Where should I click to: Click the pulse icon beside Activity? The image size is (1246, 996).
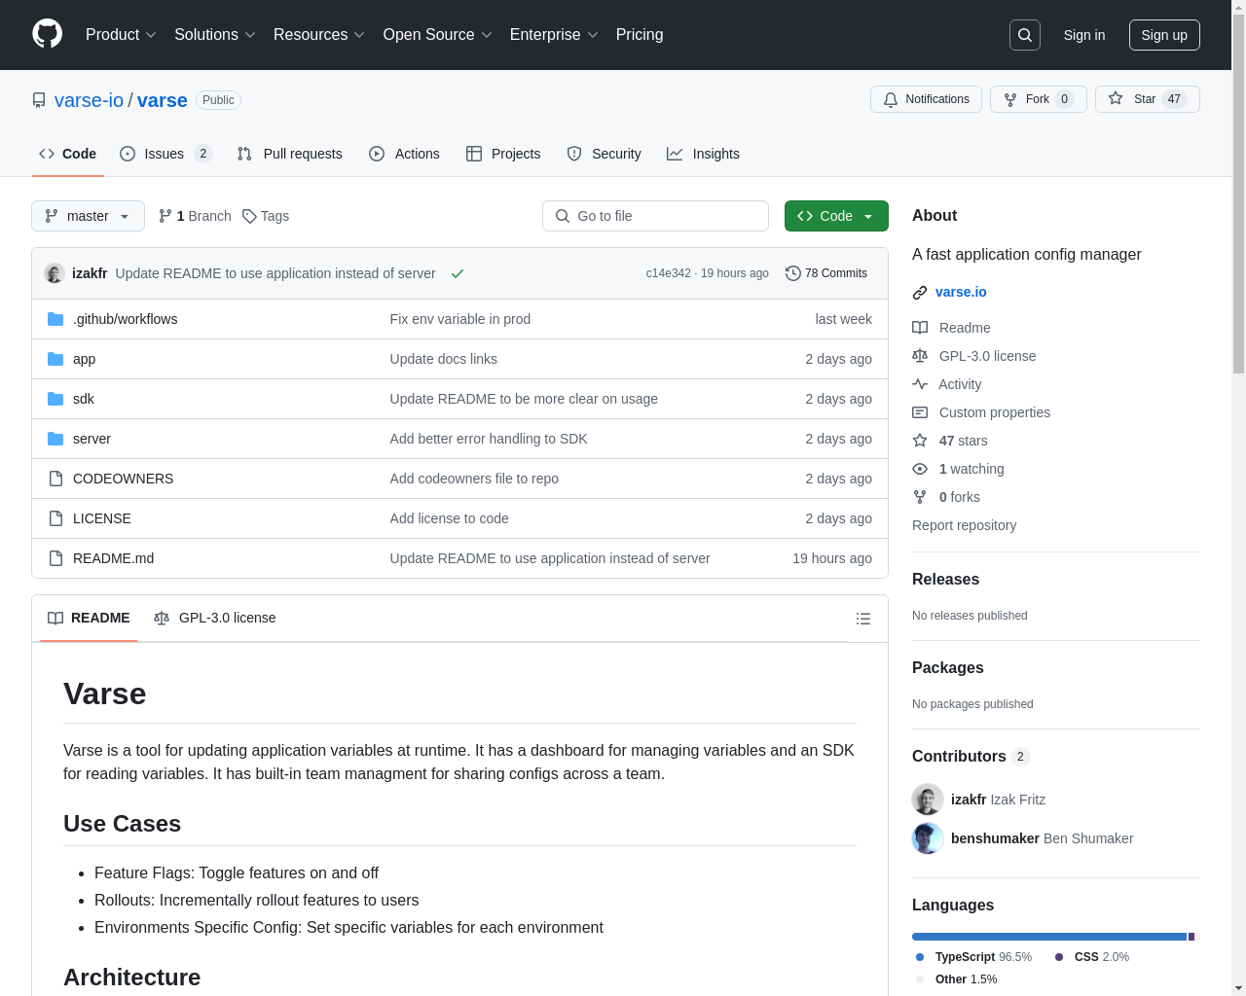click(920, 384)
